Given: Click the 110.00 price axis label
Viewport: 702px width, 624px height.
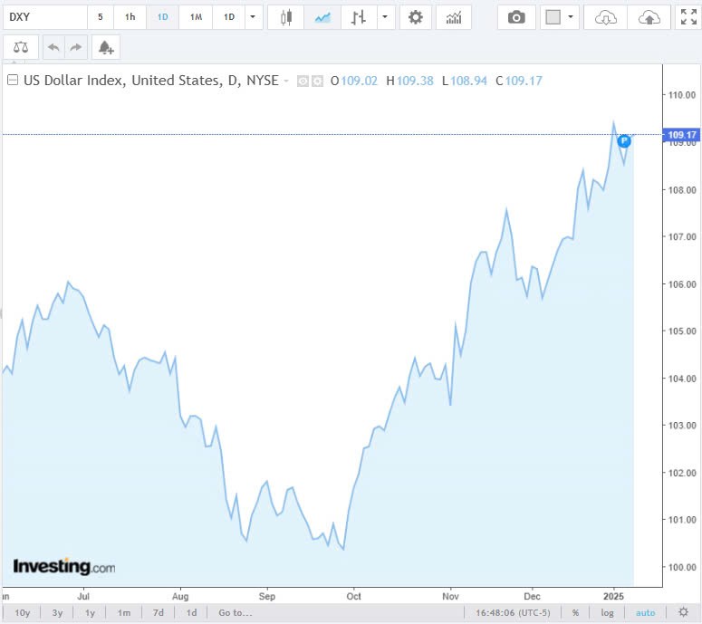Looking at the screenshot, I should [682, 95].
